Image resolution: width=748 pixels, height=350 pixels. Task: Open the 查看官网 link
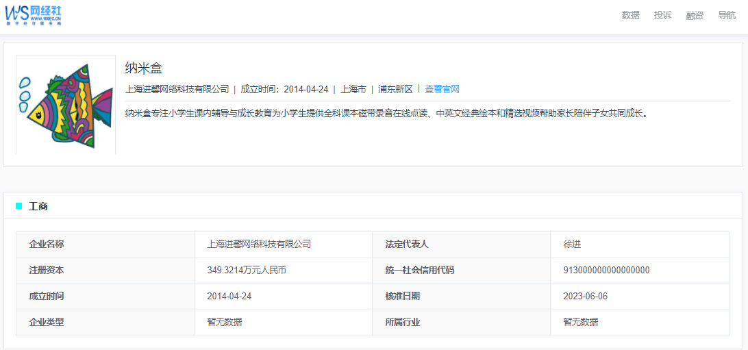(x=442, y=89)
